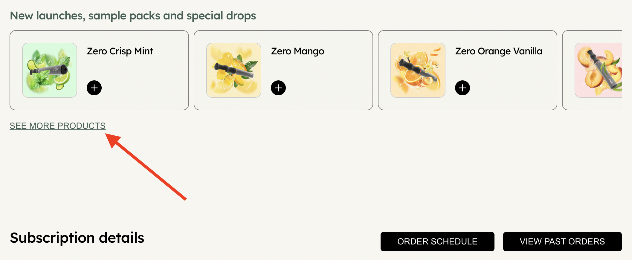Add Zero Crisp Mint with plus icon
This screenshot has width=632, height=260.
94,88
